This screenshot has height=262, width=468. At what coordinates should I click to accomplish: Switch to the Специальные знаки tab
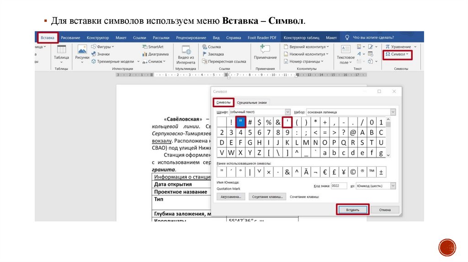[x=252, y=103]
